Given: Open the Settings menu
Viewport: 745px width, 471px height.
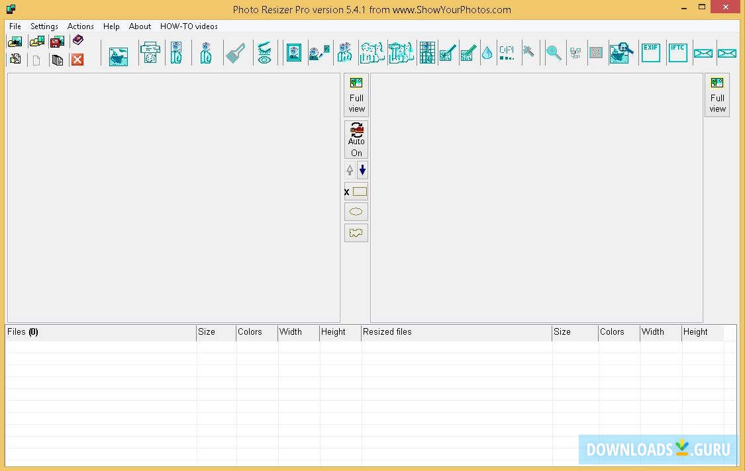Looking at the screenshot, I should click(44, 26).
